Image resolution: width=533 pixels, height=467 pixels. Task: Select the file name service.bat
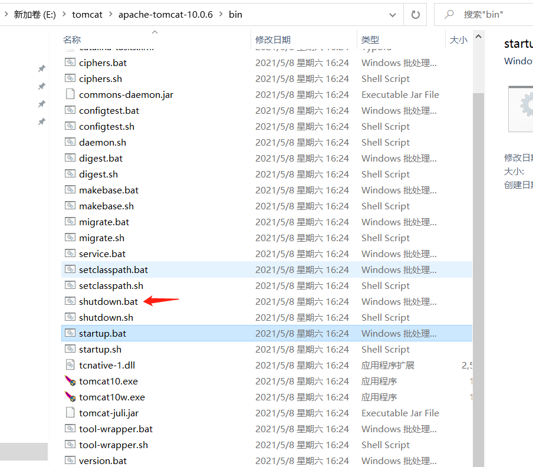tap(103, 254)
